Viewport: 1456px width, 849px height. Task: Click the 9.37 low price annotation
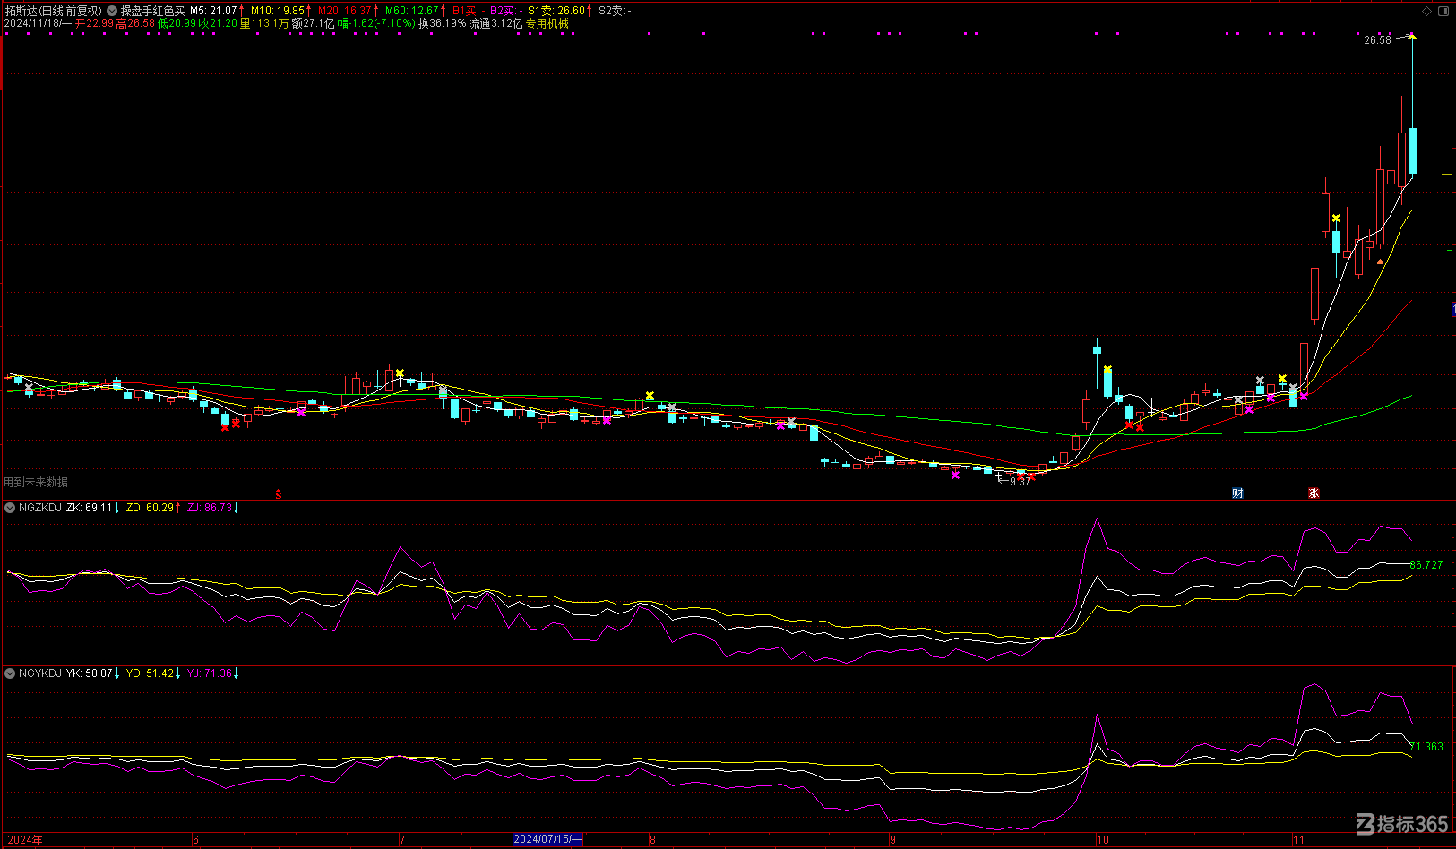(1020, 482)
